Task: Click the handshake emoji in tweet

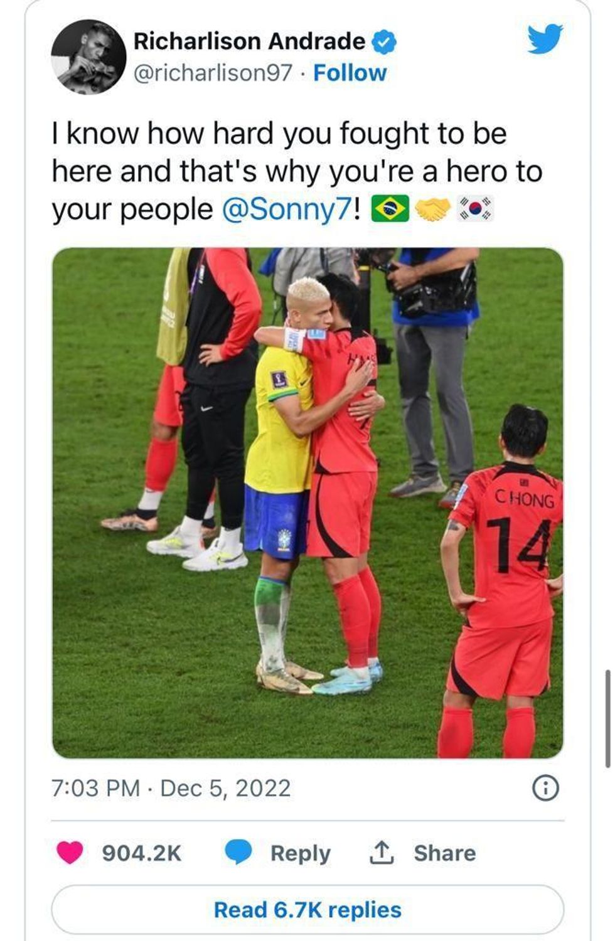Action: click(433, 209)
